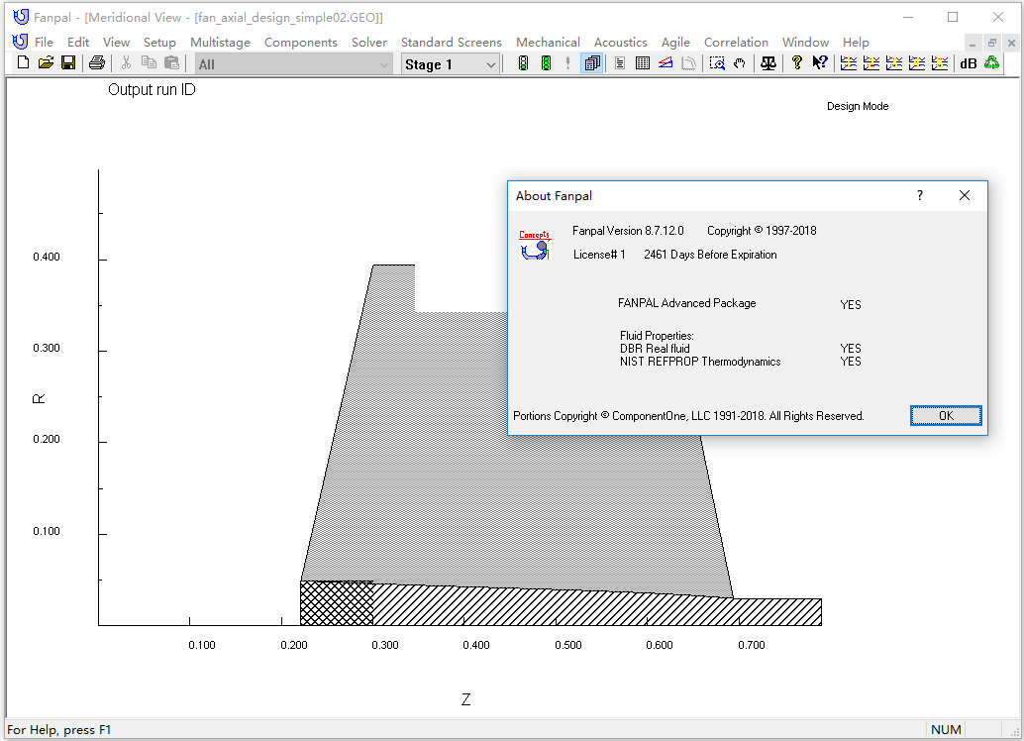Open the Setup menu

pyautogui.click(x=159, y=42)
